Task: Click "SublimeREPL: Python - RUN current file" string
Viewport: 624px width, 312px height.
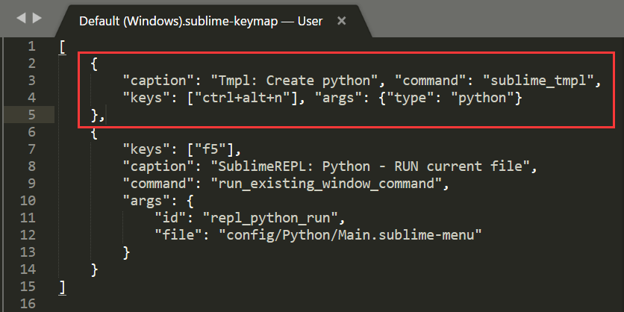Action: point(370,166)
